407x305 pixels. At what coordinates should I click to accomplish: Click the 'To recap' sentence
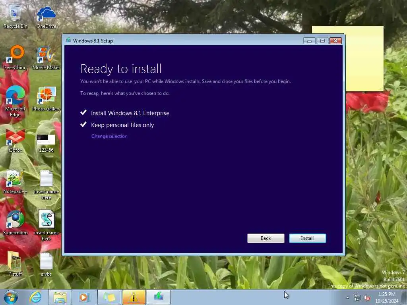[x=125, y=93]
